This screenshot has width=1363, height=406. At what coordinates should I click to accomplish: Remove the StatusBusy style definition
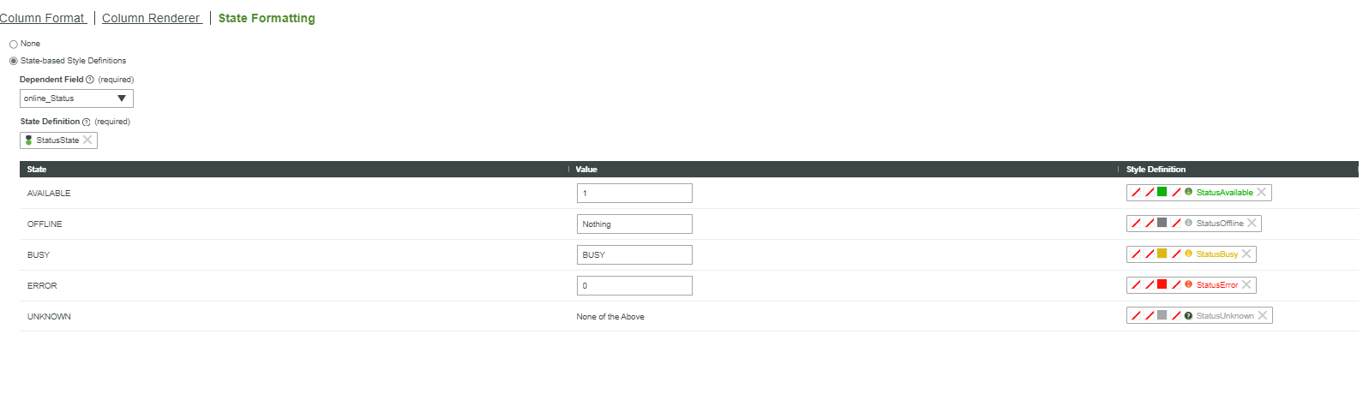pos(1246,254)
